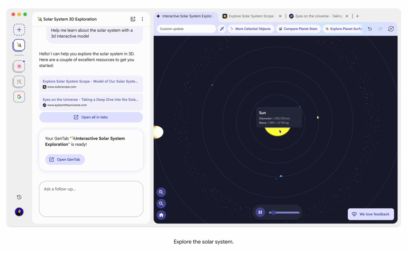
Task: Click the Compare Planet Stats suggestion
Action: click(x=298, y=29)
